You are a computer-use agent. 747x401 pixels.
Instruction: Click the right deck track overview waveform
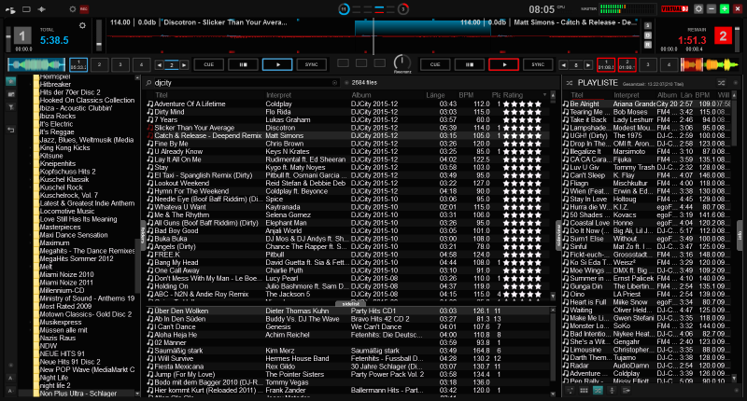pyautogui.click(x=710, y=64)
